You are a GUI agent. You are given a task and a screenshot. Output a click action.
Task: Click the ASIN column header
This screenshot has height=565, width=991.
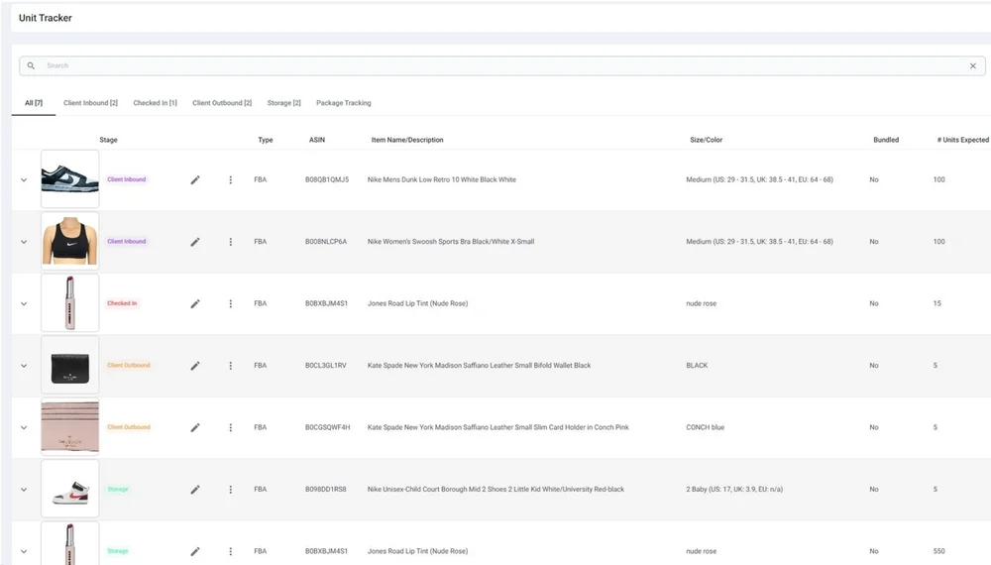tap(317, 140)
